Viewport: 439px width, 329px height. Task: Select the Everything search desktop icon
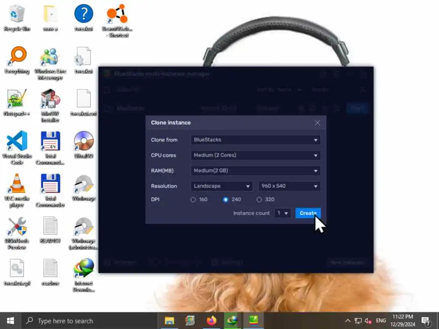coord(17,60)
